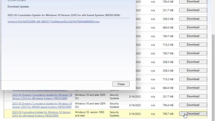This screenshot has width=215, height=121.
Task: Click the 3/14/2023 date in ARM64-based row
Action: tap(135, 105)
